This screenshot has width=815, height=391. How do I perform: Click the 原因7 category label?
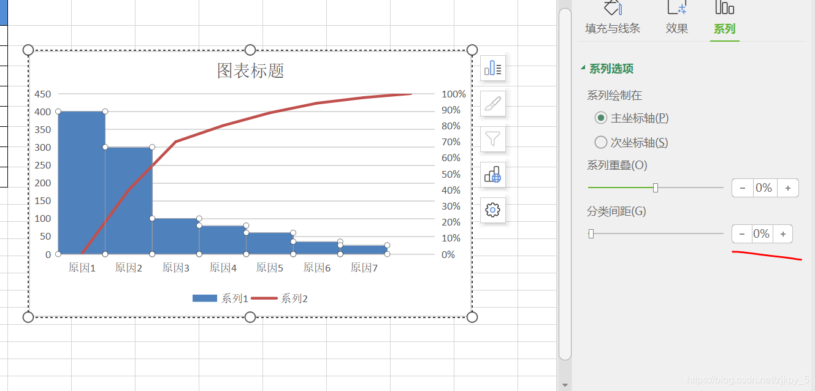tap(364, 268)
